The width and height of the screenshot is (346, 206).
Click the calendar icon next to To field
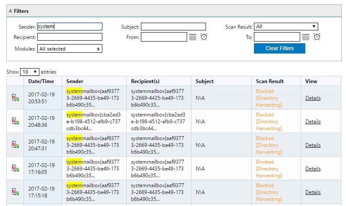click(x=306, y=37)
